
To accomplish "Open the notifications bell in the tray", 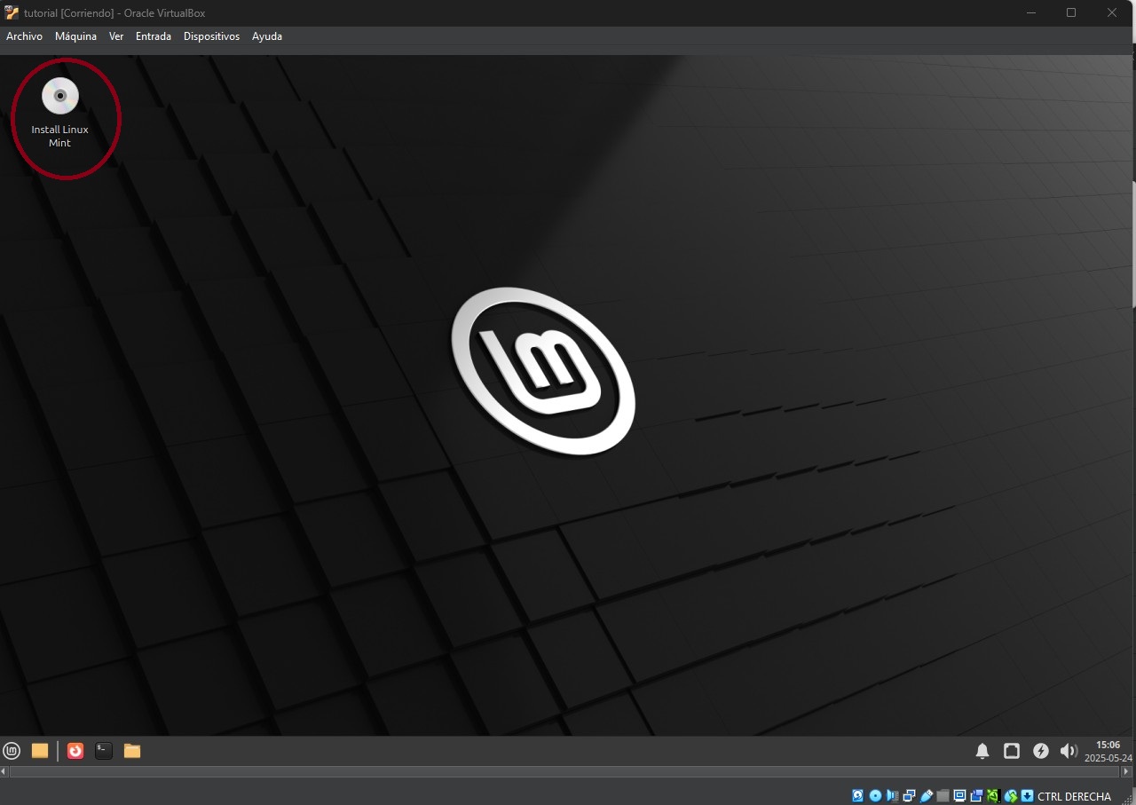I will pyautogui.click(x=982, y=751).
